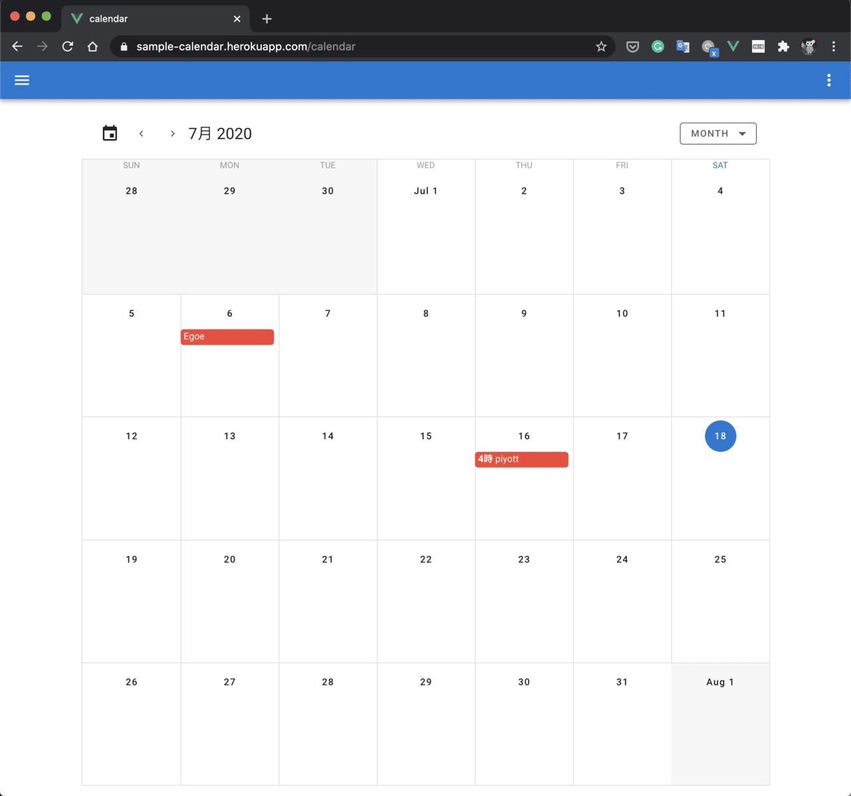View site security info via lock icon
This screenshot has width=851, height=796.
[124, 47]
